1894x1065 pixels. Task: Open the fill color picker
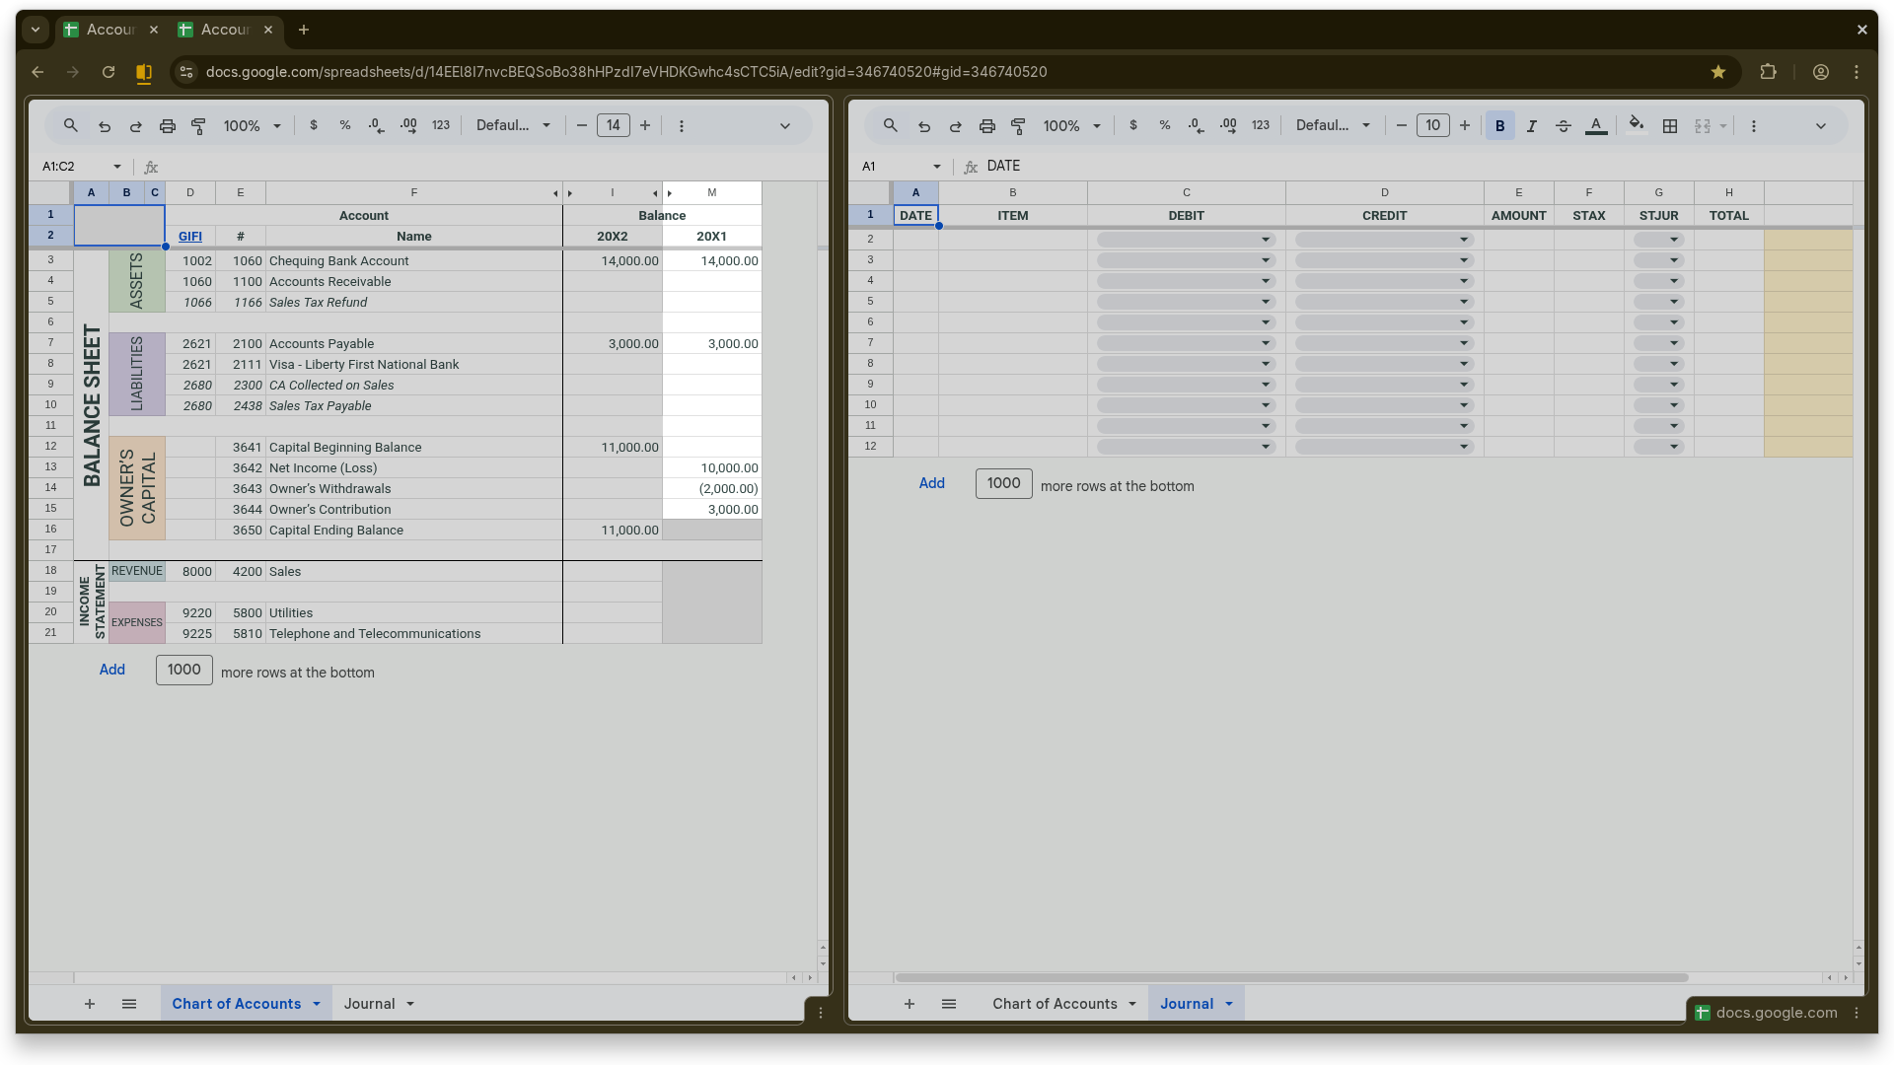[1637, 125]
